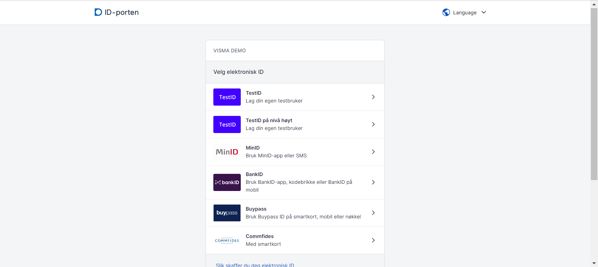Select chevron on the TestID row
The height and width of the screenshot is (267, 598).
click(x=373, y=97)
